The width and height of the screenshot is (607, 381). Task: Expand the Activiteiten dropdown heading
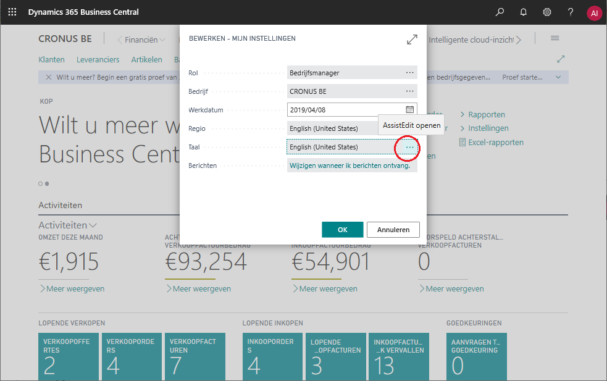point(67,225)
